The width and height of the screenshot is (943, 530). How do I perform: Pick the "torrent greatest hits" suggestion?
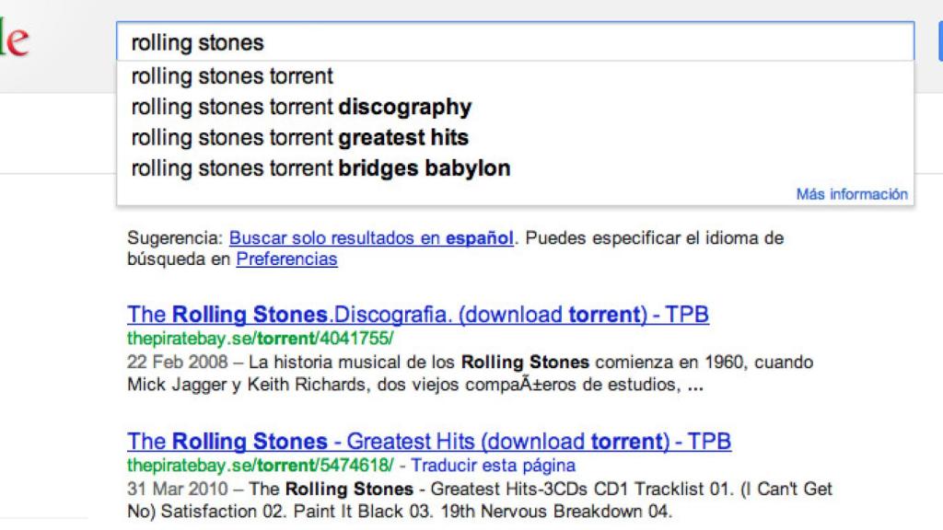point(299,138)
